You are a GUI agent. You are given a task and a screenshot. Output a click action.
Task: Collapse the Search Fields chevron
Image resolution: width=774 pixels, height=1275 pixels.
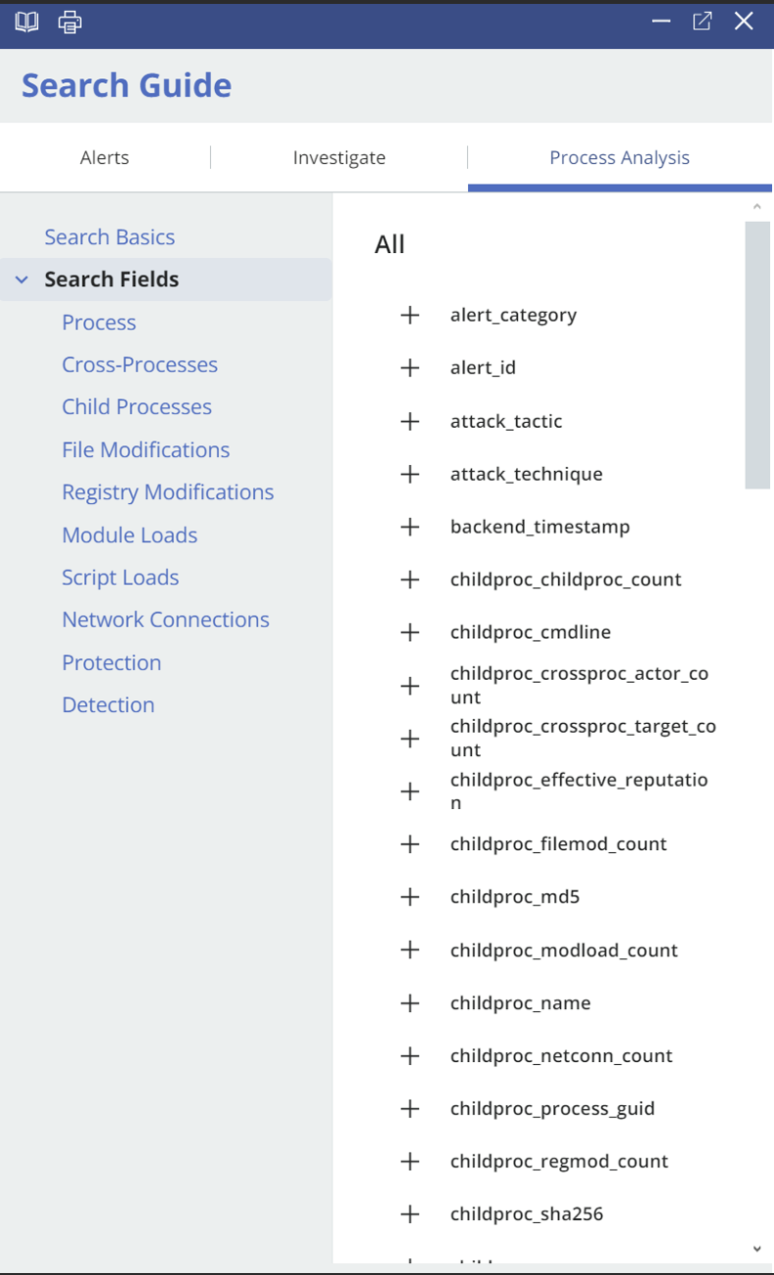[x=21, y=280]
